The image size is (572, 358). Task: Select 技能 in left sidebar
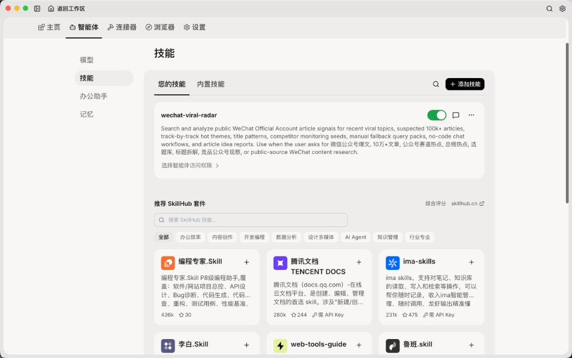point(103,78)
